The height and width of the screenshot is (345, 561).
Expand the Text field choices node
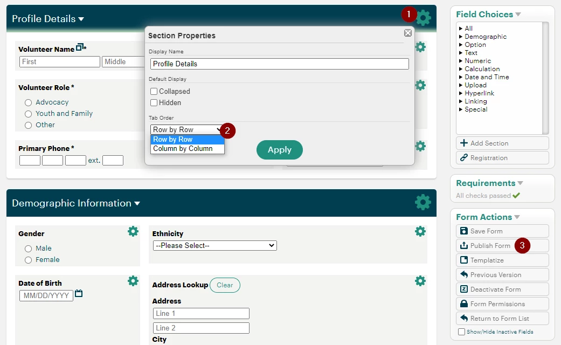click(x=461, y=53)
